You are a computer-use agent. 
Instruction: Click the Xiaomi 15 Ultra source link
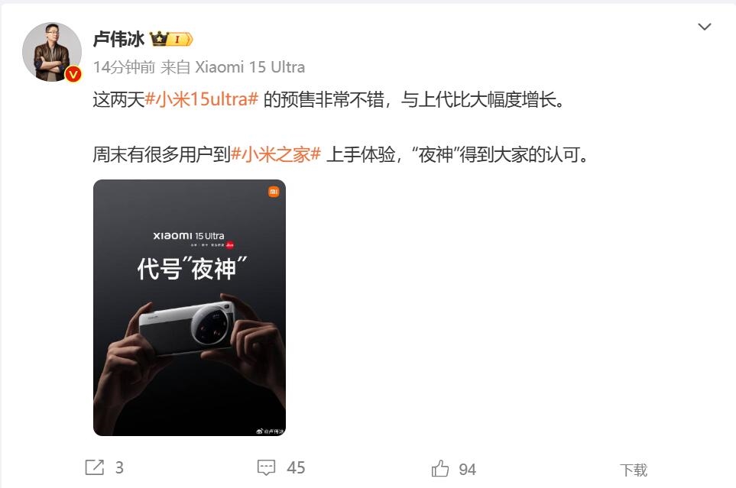(x=250, y=67)
